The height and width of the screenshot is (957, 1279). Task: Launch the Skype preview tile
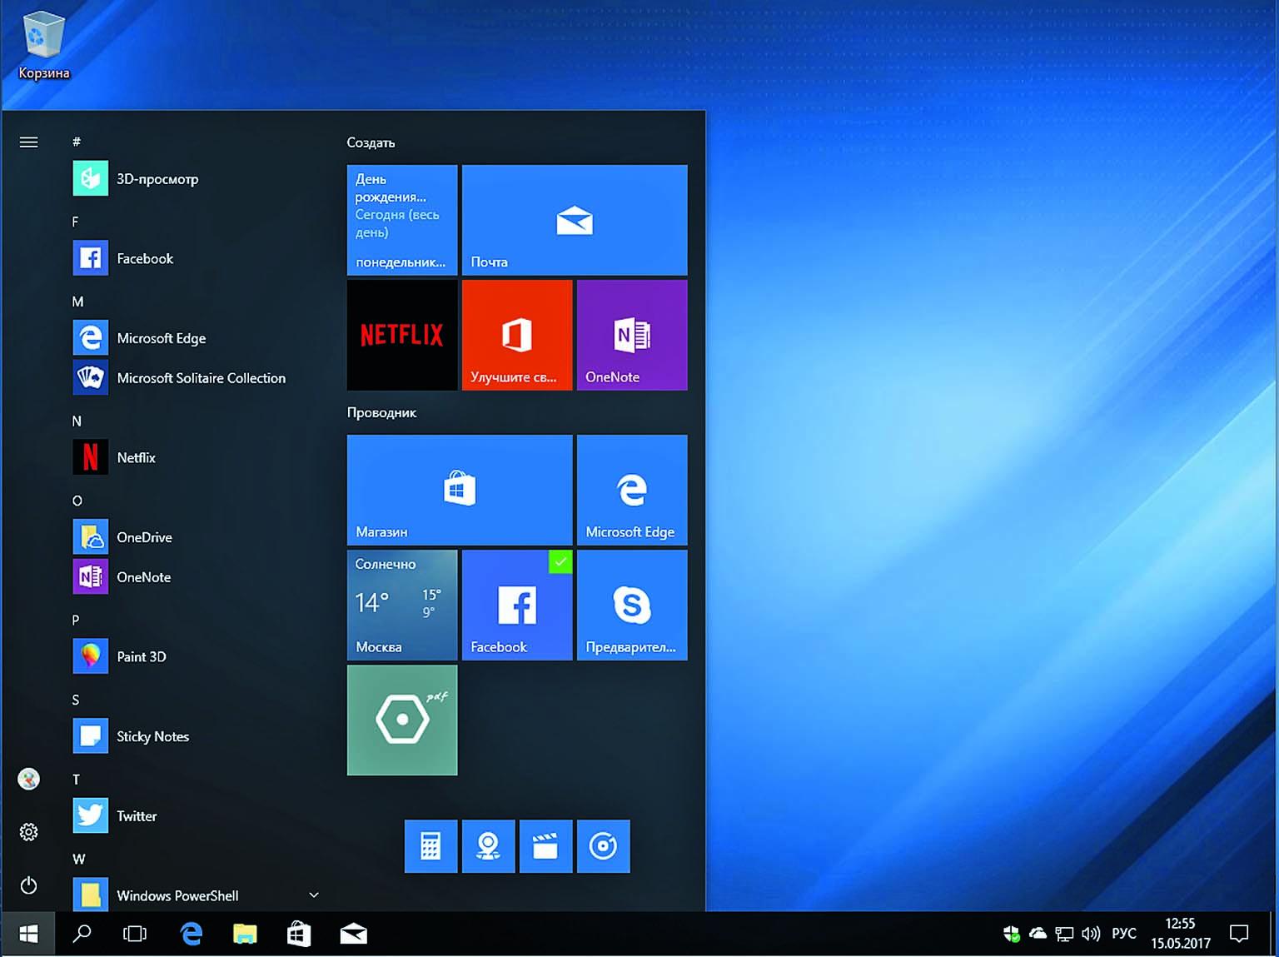pyautogui.click(x=632, y=606)
